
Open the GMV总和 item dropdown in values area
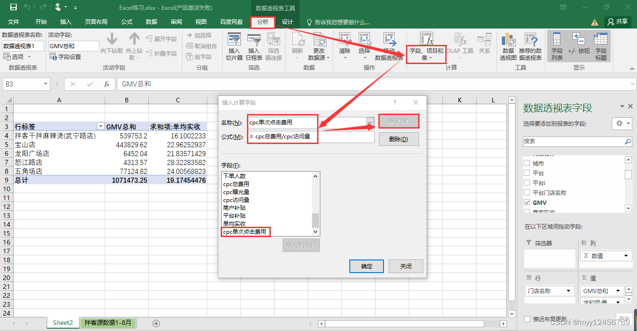click(619, 291)
